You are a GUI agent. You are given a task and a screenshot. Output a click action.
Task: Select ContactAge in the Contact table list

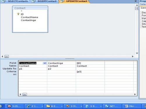click(28, 20)
